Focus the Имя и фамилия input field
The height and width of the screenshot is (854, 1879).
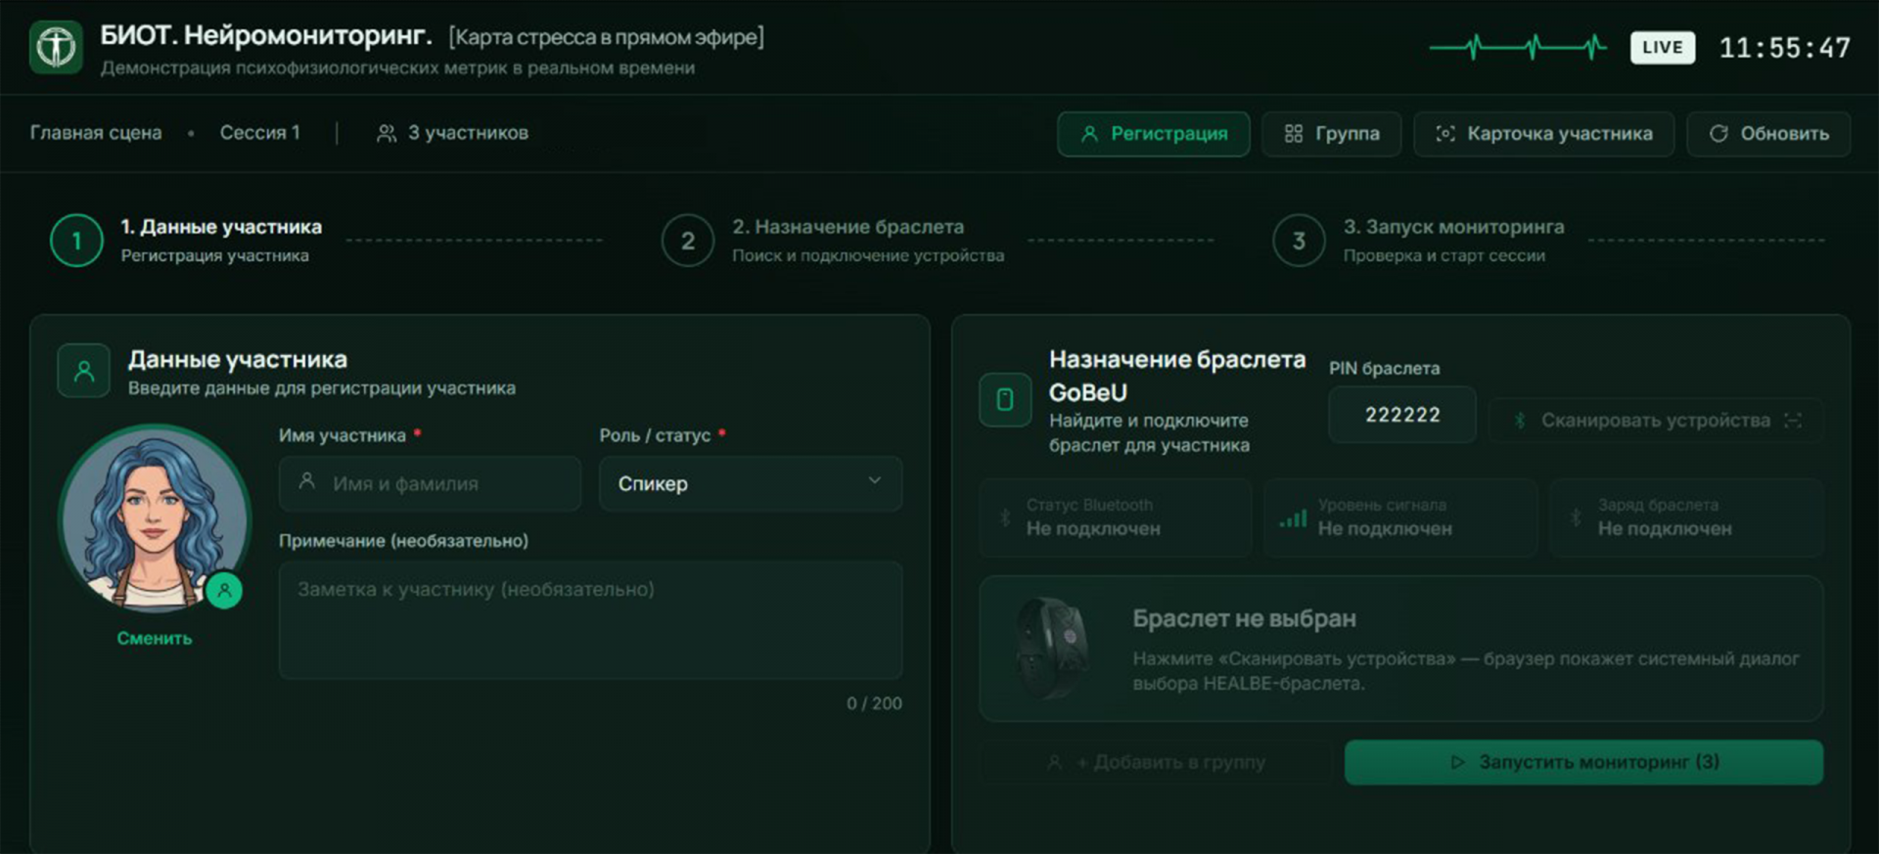pyautogui.click(x=431, y=483)
